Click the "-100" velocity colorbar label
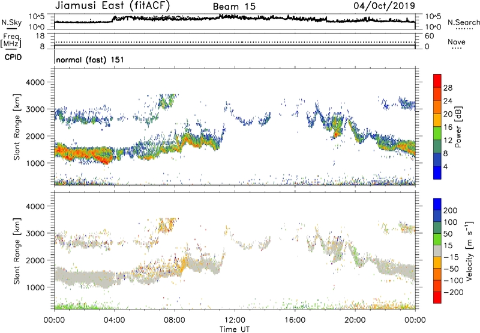The image size is (480, 333). tap(454, 281)
